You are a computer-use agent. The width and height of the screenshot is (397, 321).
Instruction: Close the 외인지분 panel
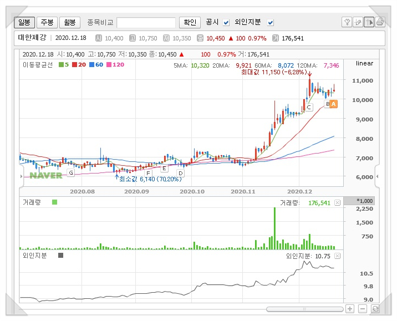click(337, 256)
